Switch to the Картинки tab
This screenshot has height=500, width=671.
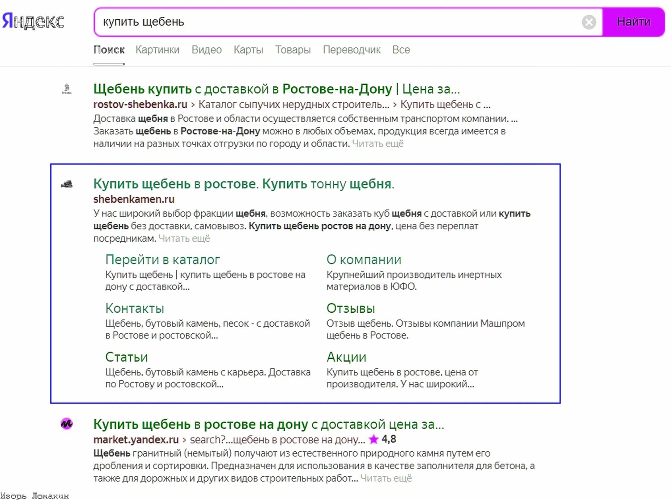[x=157, y=50]
